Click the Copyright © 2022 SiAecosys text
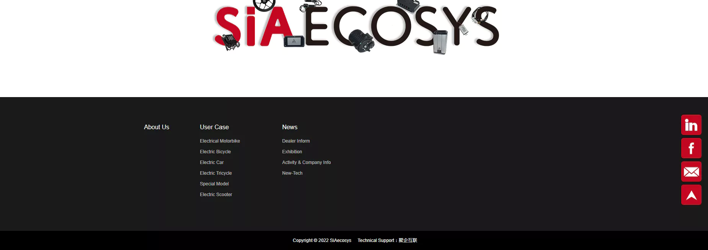Viewport: 708px width, 250px height. coord(322,240)
